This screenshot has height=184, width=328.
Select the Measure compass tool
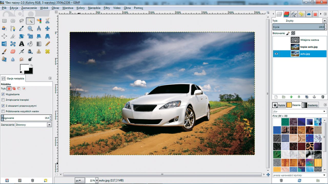(39, 29)
